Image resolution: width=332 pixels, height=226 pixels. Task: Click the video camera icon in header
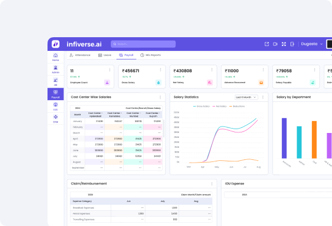point(275,44)
